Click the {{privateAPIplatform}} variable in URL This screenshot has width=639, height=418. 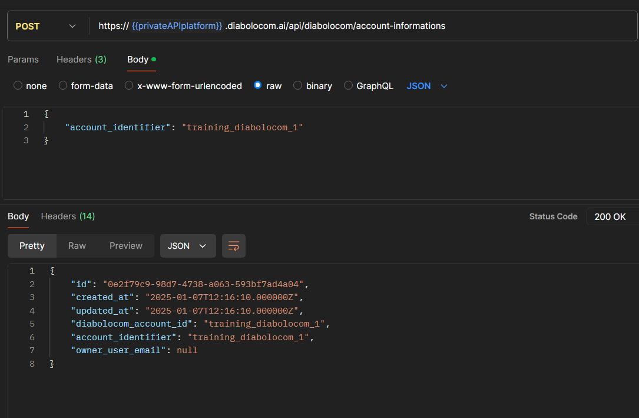click(x=177, y=26)
